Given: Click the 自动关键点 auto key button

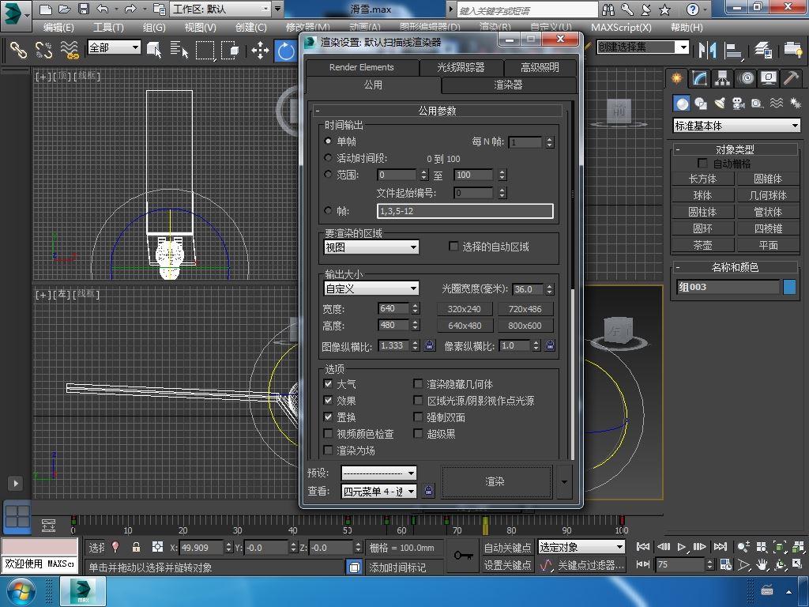Looking at the screenshot, I should [507, 547].
